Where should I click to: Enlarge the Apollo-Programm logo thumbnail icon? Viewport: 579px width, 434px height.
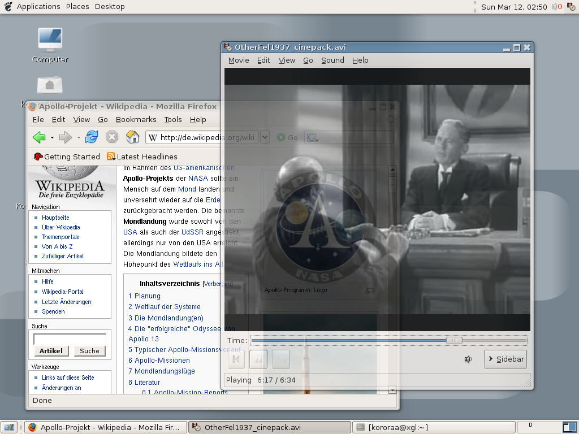369,291
